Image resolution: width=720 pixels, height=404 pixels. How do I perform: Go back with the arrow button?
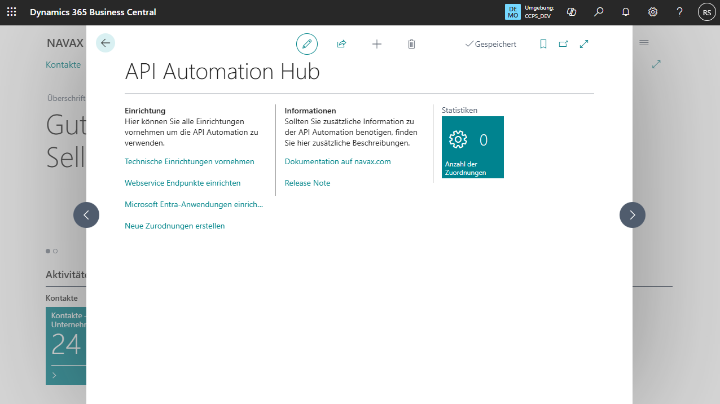point(106,43)
